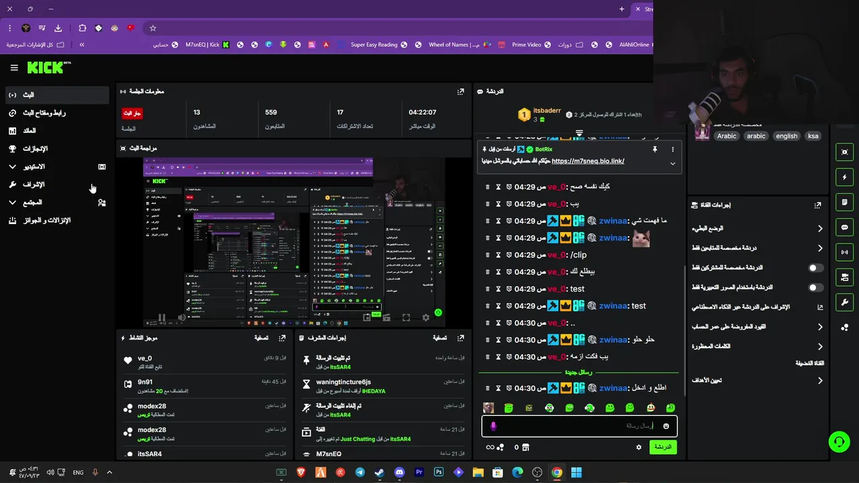859x483 pixels.
Task: Toggle emotes-only chat switch
Action: click(x=815, y=287)
